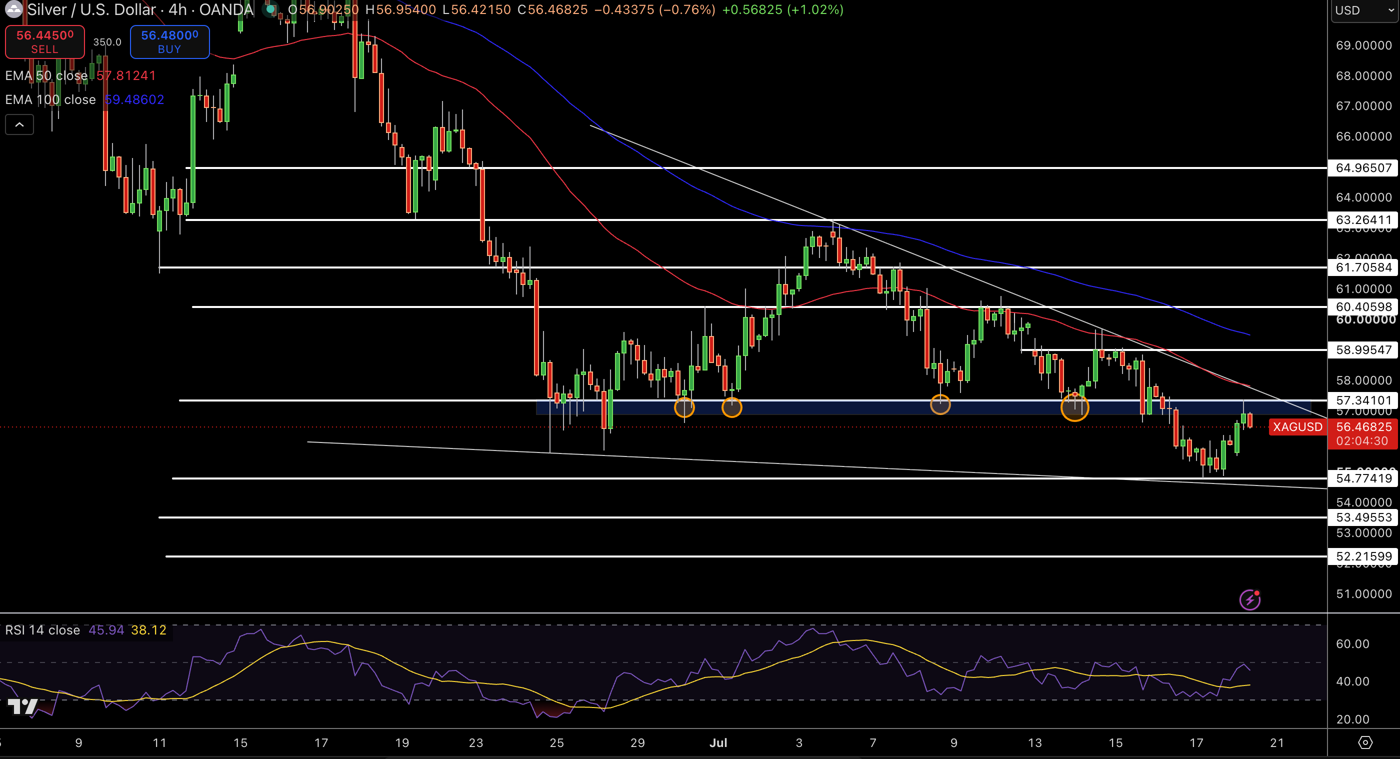Click the purple lightning alert icon
The image size is (1400, 759).
click(x=1249, y=600)
